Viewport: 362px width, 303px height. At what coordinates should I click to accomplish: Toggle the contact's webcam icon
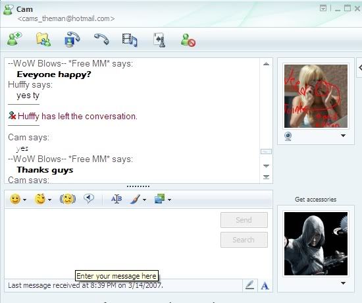tap(288, 136)
